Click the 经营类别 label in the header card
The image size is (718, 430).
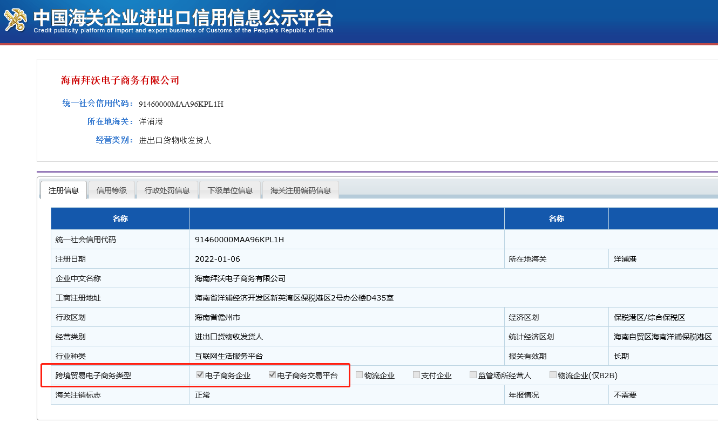click(x=114, y=140)
